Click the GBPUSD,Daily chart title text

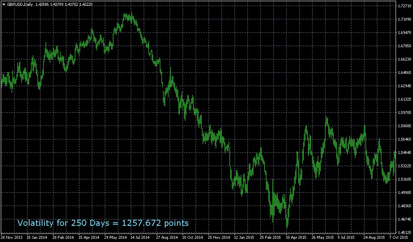coord(20,4)
